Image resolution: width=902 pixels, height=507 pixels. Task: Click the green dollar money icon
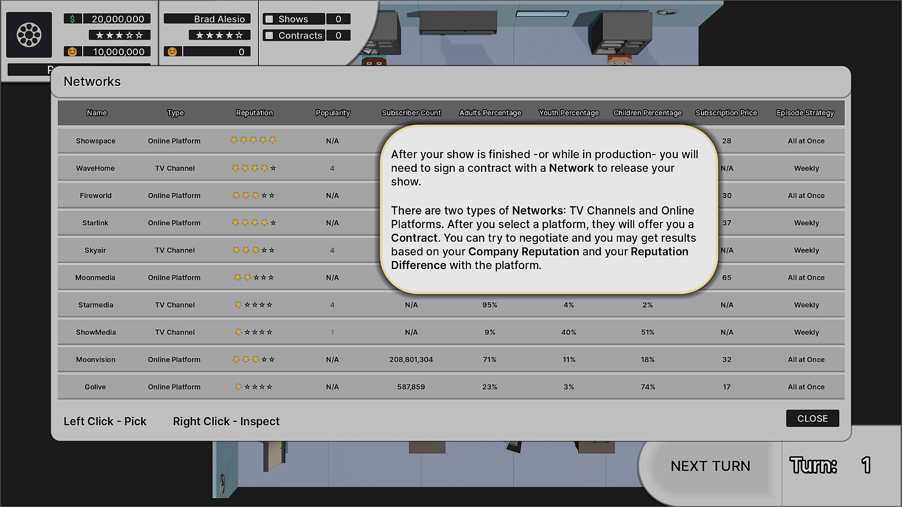pyautogui.click(x=72, y=19)
